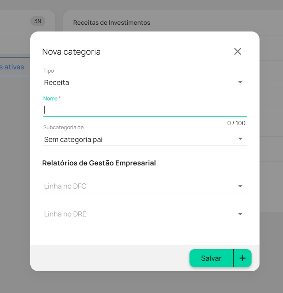This screenshot has width=283, height=293.
Task: Save the new category with Salvar
Action: coord(211,258)
